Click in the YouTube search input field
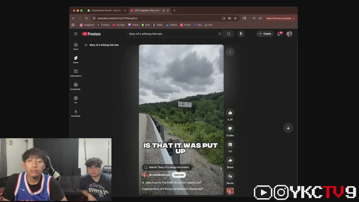The image size is (359, 202). (172, 34)
